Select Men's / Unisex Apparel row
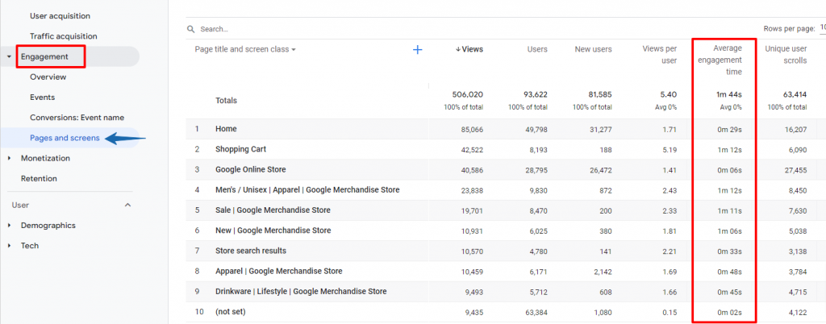 [x=307, y=190]
